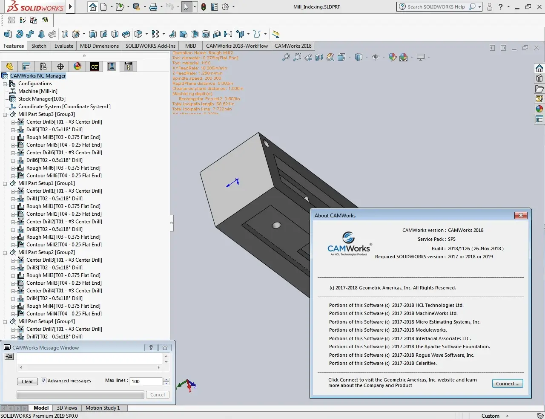Click Zoom to Area magnifier icon

coord(297,57)
